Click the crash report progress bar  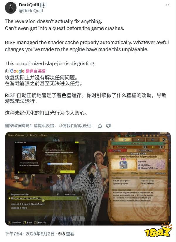point(60,164)
